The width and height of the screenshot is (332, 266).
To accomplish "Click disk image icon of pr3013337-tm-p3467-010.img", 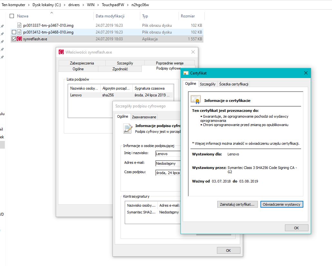I will (19, 25).
